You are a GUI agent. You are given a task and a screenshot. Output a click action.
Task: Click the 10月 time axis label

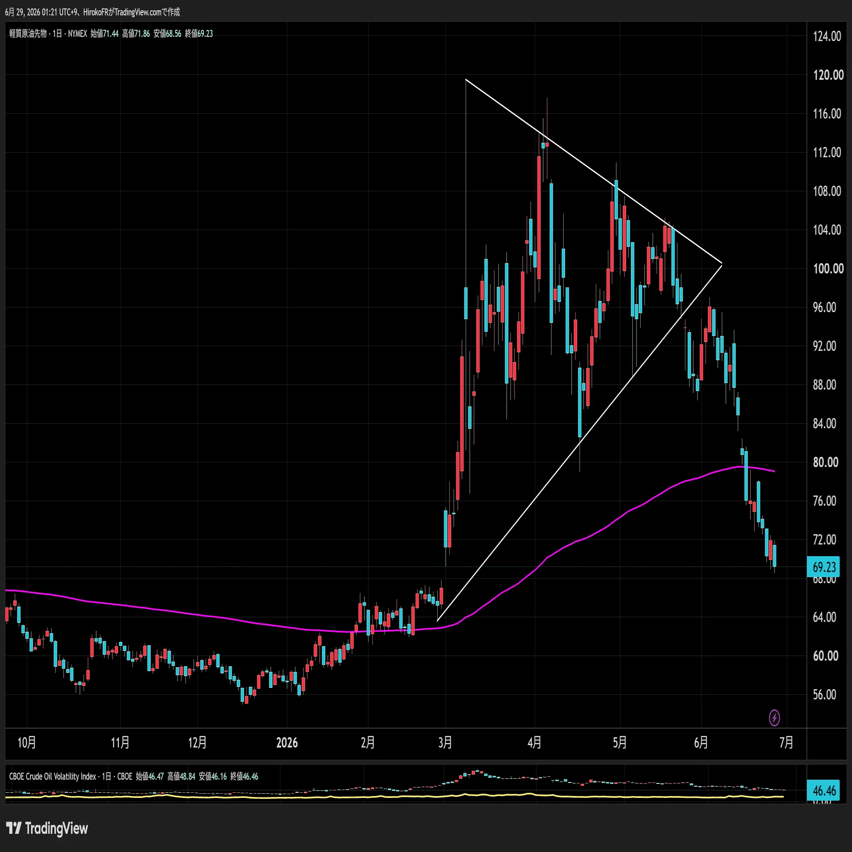(x=27, y=742)
